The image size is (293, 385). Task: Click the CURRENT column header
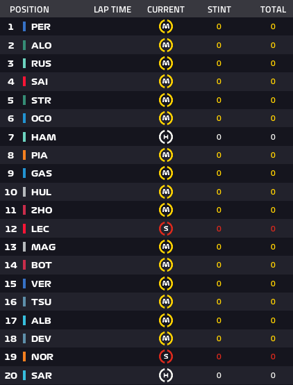point(166,10)
